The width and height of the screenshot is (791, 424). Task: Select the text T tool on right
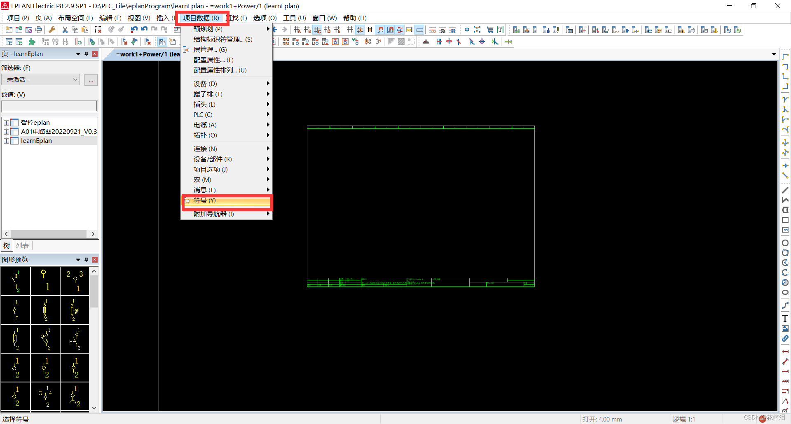[x=785, y=319]
